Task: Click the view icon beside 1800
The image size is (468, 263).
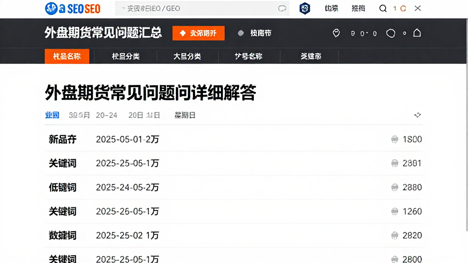Action: 394,139
